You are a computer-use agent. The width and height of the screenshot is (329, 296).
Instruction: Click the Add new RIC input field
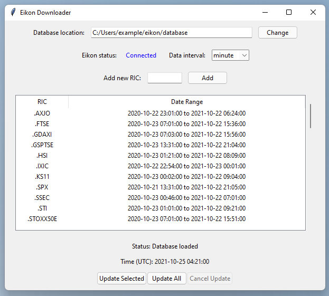coord(165,78)
